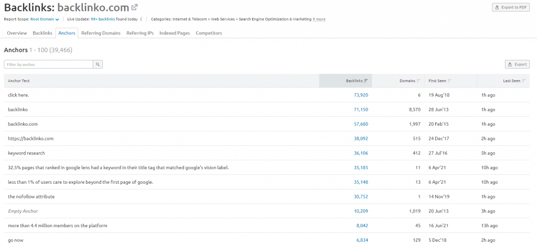Click last seen value 13h ago
The width and height of the screenshot is (537, 246).
pos(489,226)
